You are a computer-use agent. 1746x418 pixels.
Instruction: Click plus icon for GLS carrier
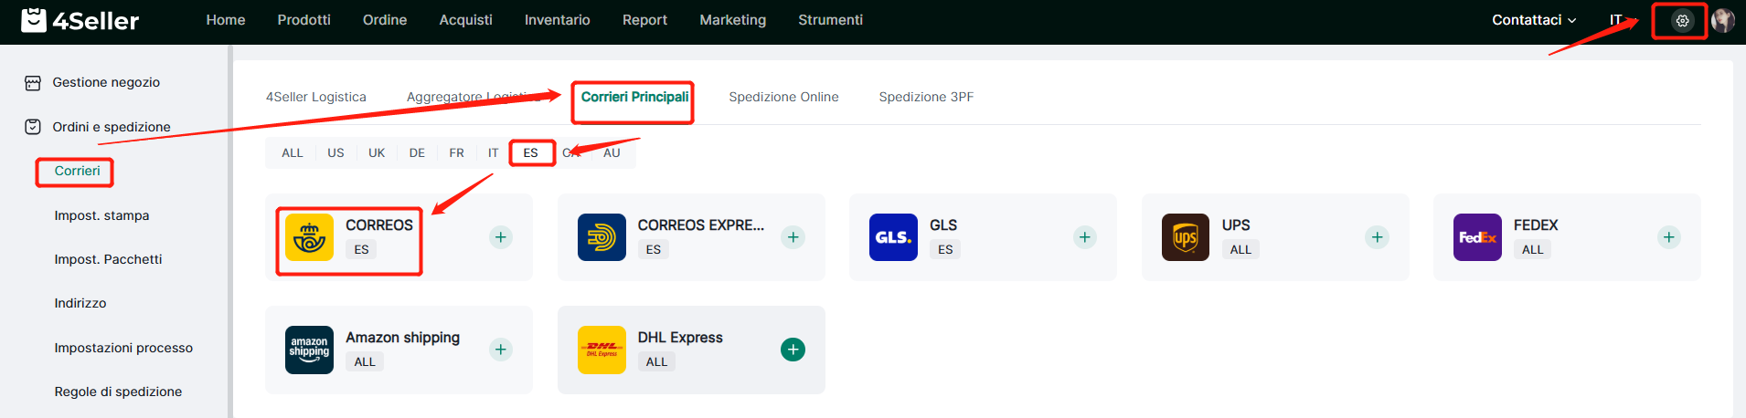1084,237
